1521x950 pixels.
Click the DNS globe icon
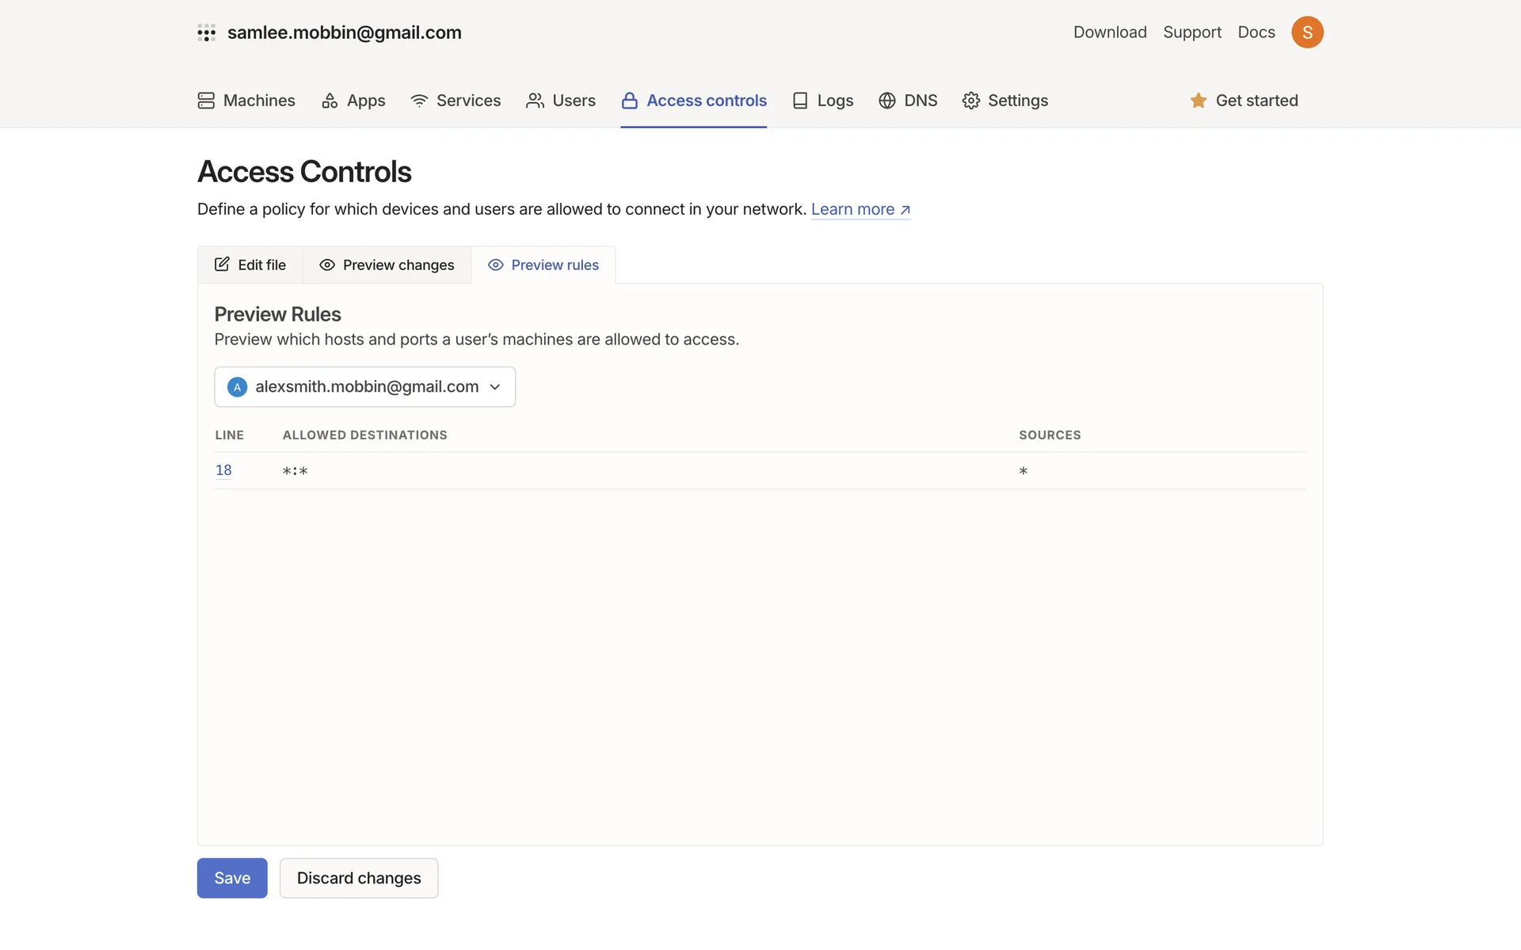pyautogui.click(x=886, y=101)
